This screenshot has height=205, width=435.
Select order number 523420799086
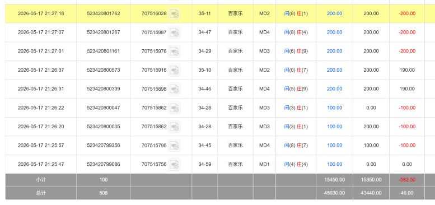point(104,164)
